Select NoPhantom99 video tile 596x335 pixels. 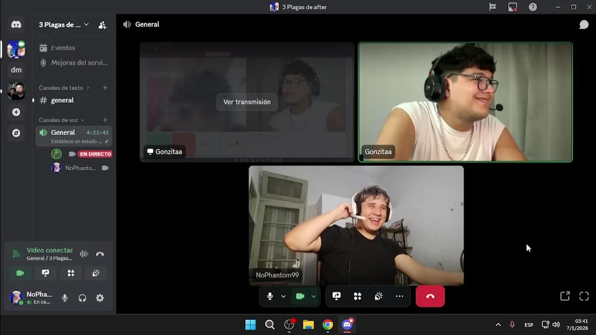pos(356,226)
